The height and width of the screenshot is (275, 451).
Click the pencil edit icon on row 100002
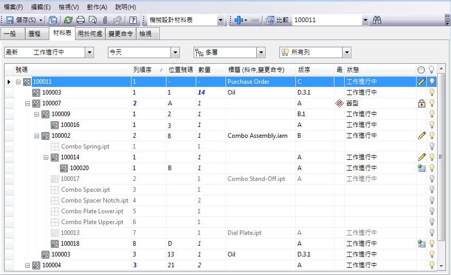[x=422, y=135]
